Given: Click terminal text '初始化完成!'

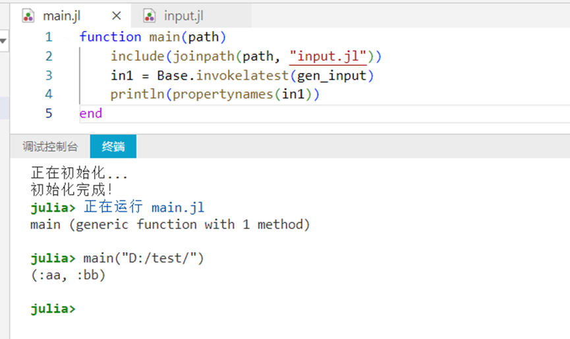Looking at the screenshot, I should pos(72,190).
